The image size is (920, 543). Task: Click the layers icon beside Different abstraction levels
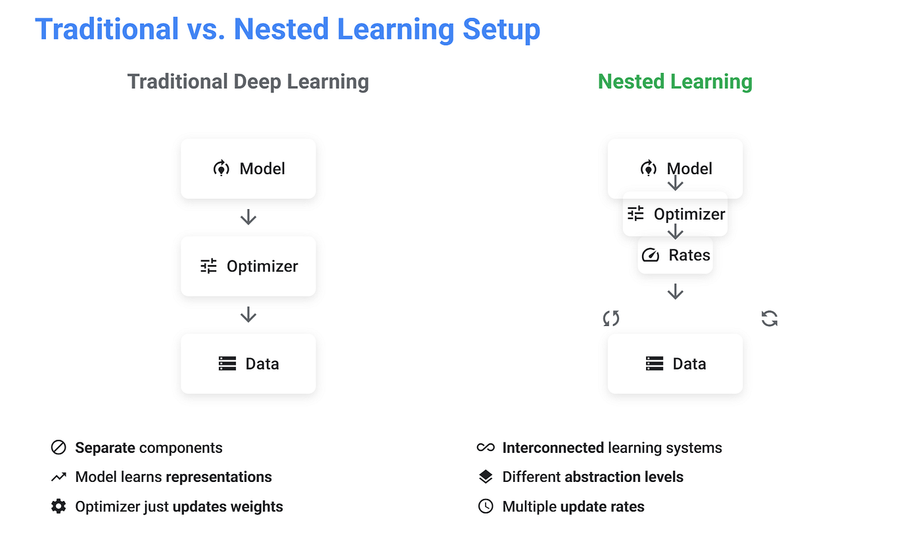tap(486, 477)
